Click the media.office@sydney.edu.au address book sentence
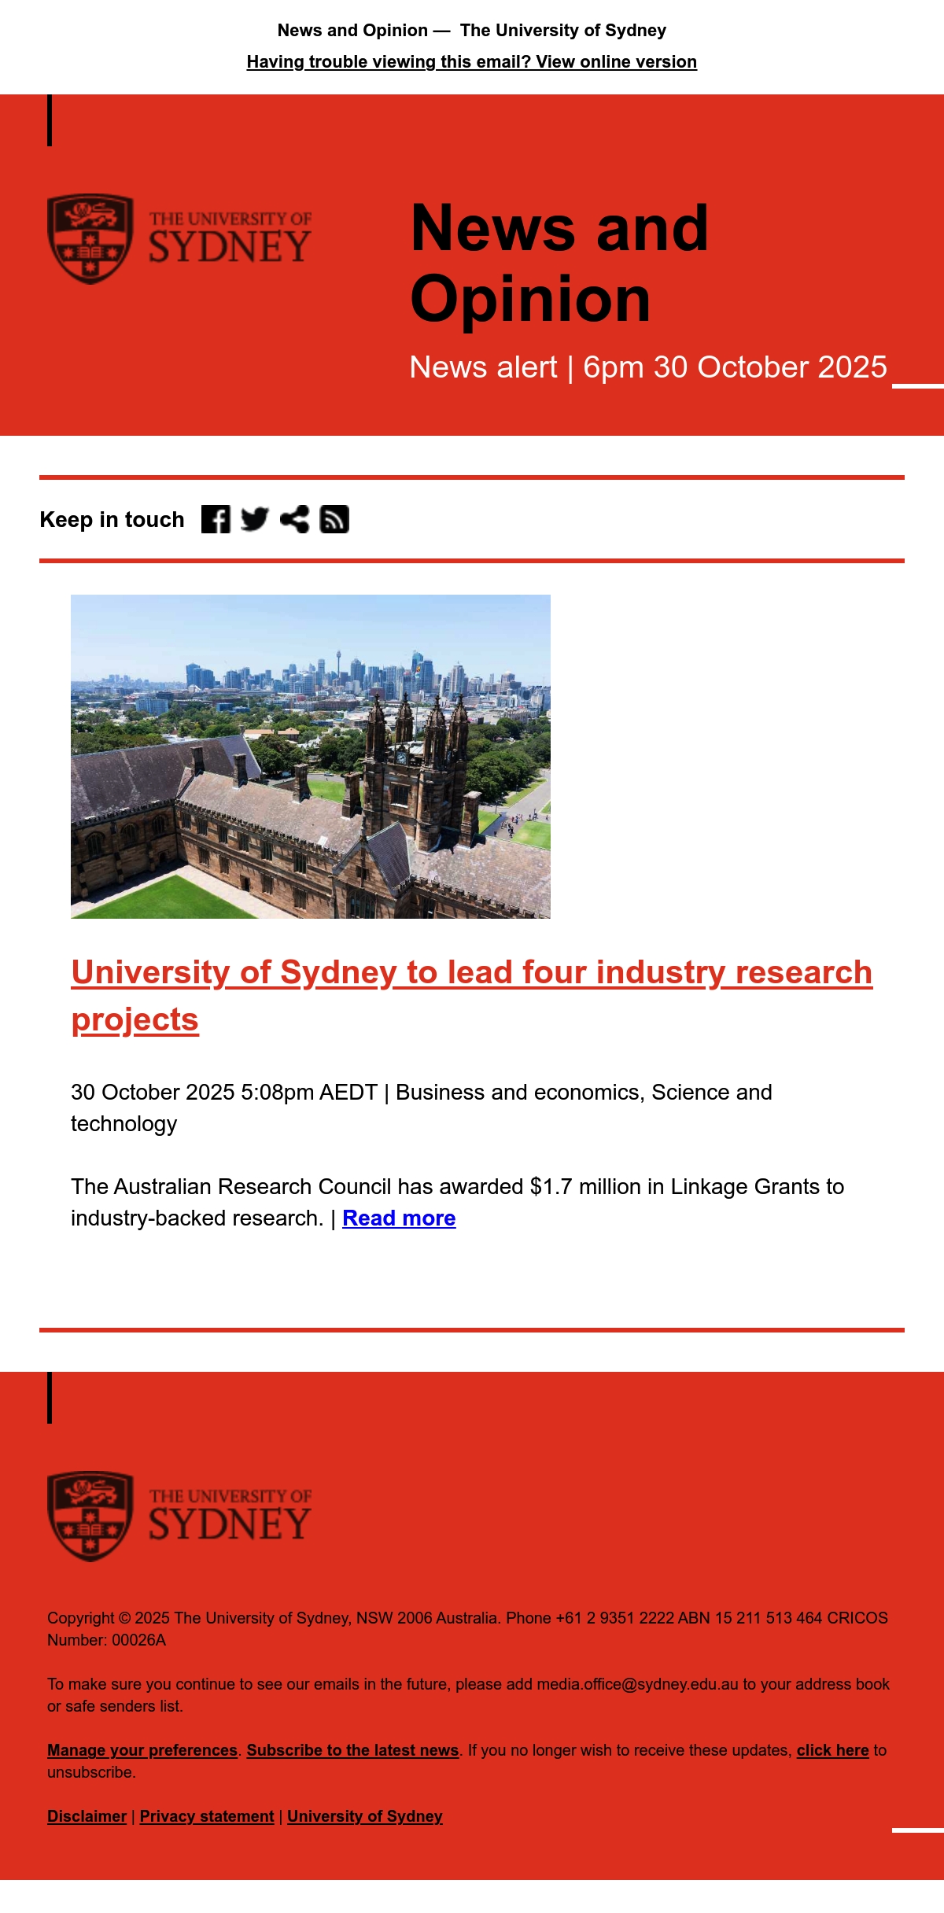 pyautogui.click(x=468, y=1695)
